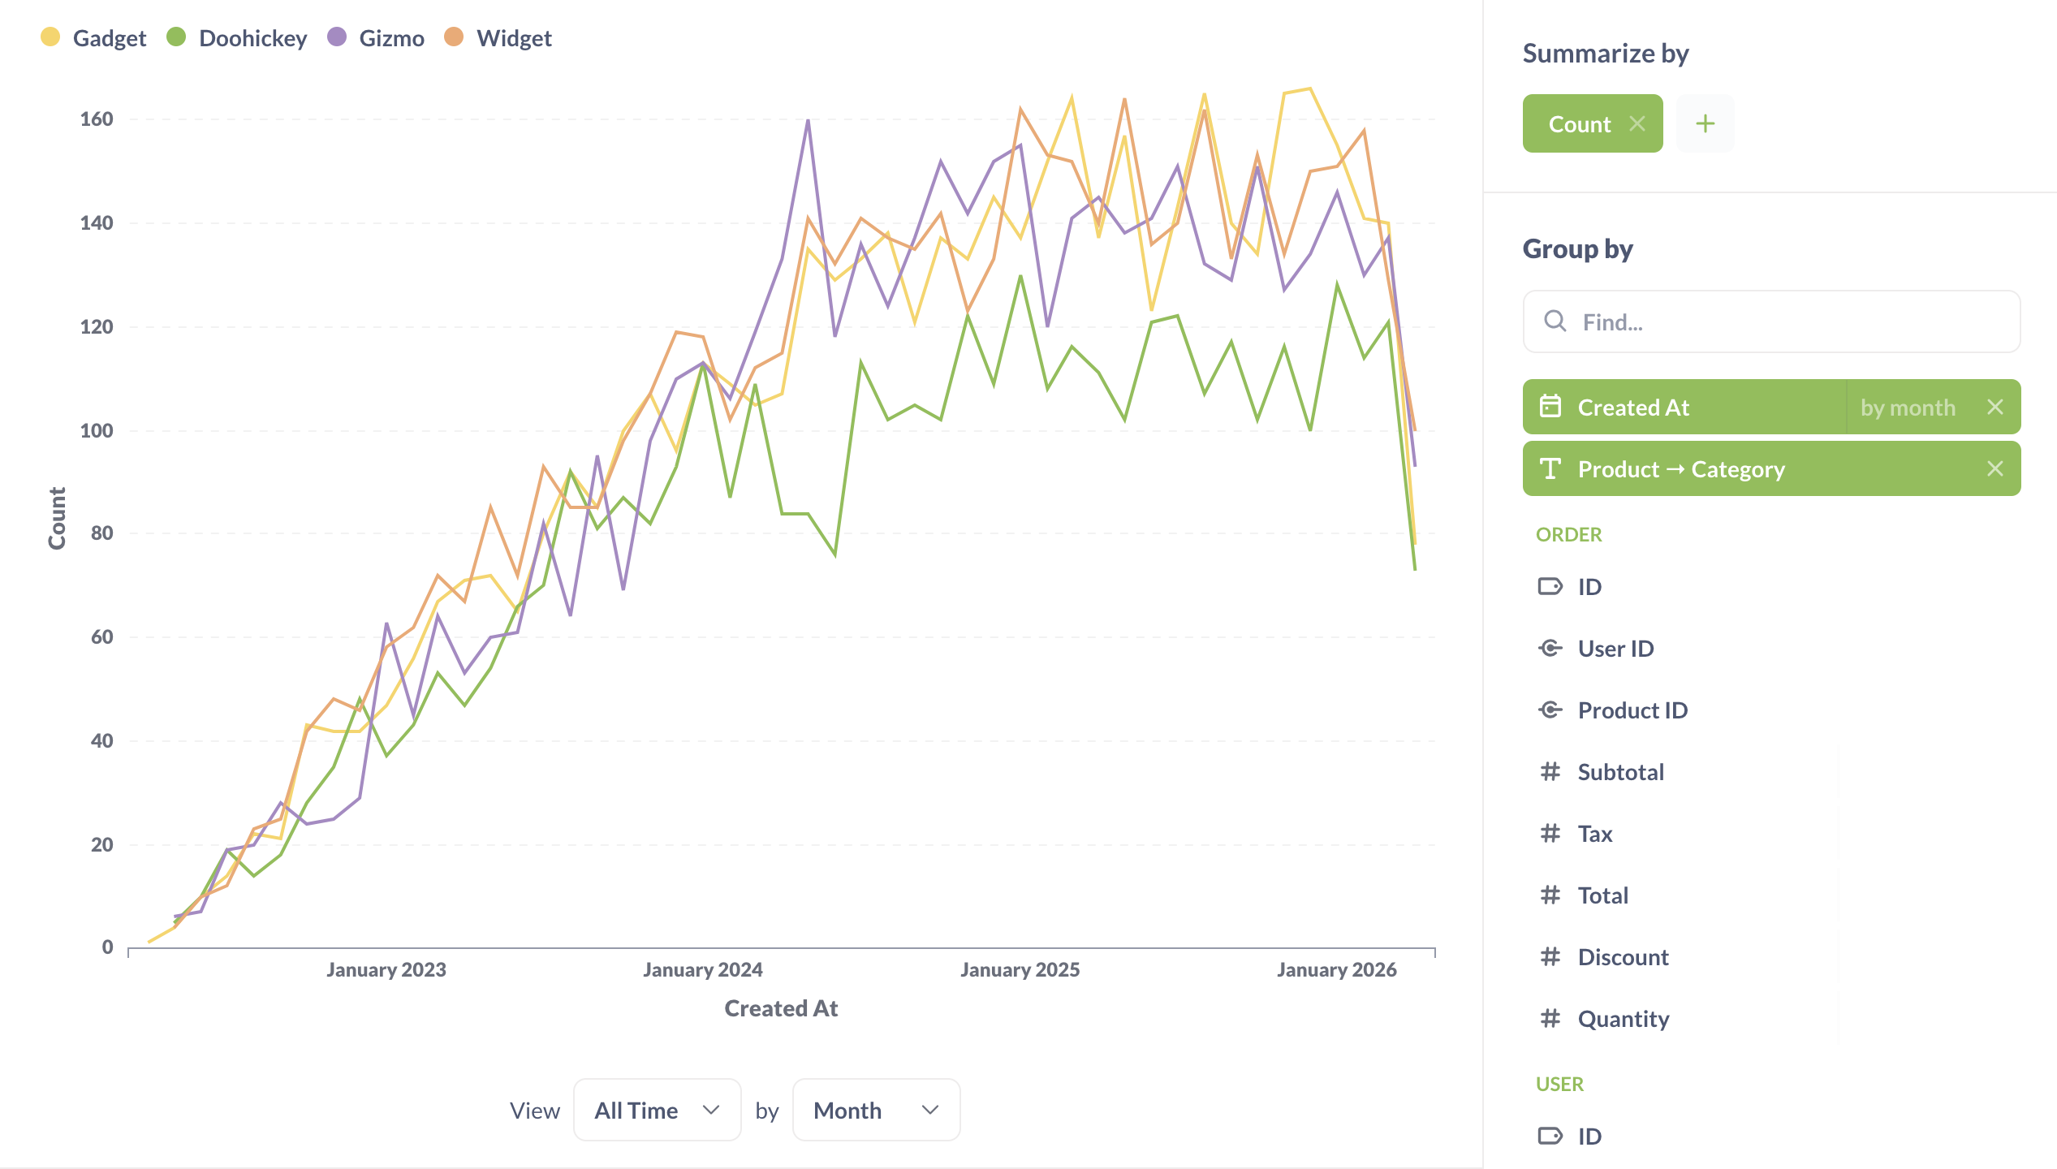Open the Month granularity dropdown

[x=875, y=1110]
